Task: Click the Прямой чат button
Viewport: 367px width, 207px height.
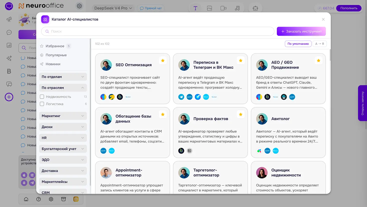Action: [x=151, y=8]
